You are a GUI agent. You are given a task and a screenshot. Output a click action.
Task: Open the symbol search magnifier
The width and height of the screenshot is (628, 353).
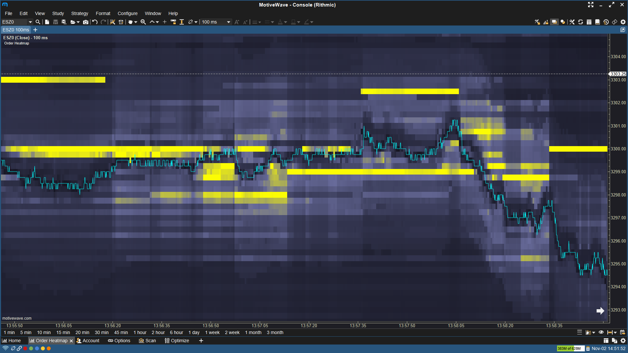(x=38, y=22)
